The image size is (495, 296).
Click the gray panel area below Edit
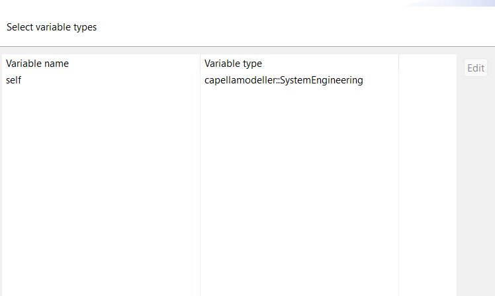coord(475,185)
